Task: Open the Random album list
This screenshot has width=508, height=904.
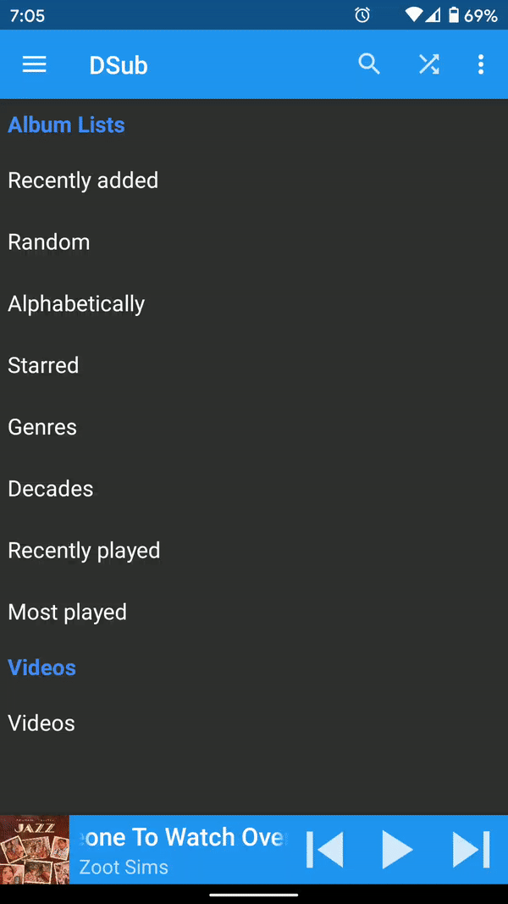Action: point(254,242)
